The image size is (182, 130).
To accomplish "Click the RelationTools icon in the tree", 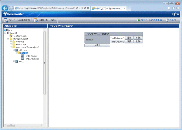I will [11, 36].
